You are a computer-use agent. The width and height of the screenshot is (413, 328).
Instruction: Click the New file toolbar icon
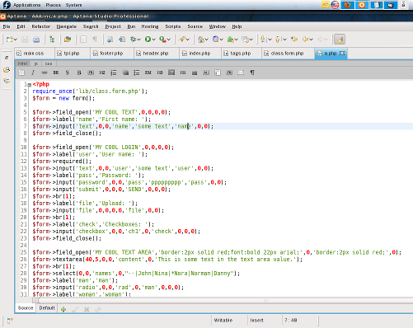point(9,40)
